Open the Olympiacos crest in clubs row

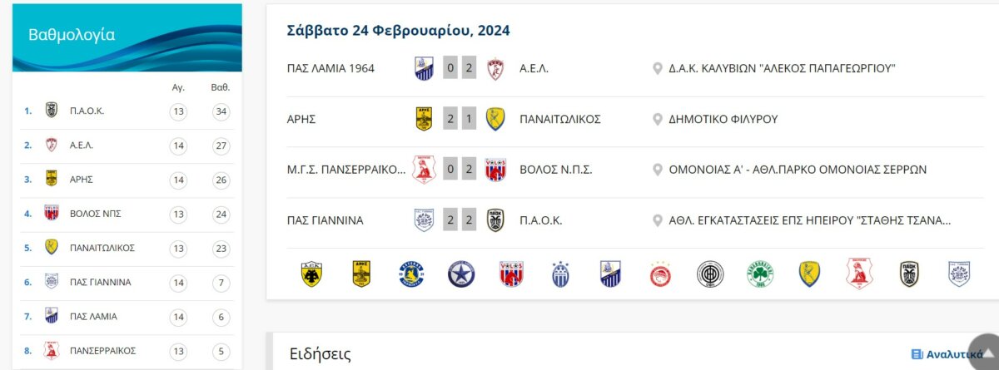[x=661, y=274]
